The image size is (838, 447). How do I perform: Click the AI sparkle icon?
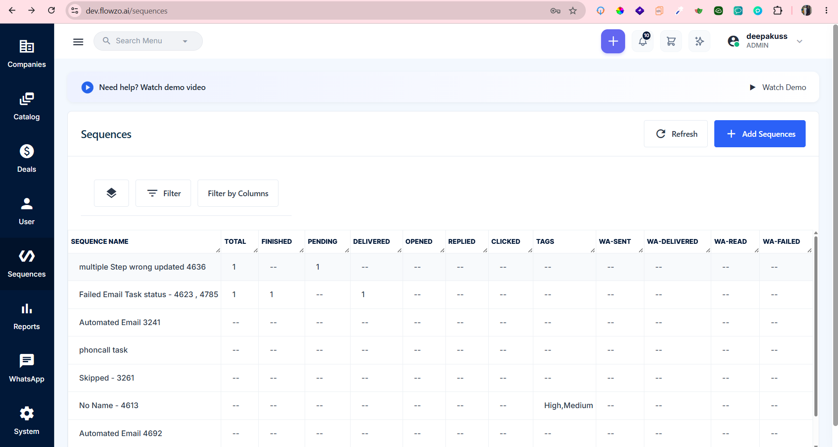pyautogui.click(x=699, y=42)
